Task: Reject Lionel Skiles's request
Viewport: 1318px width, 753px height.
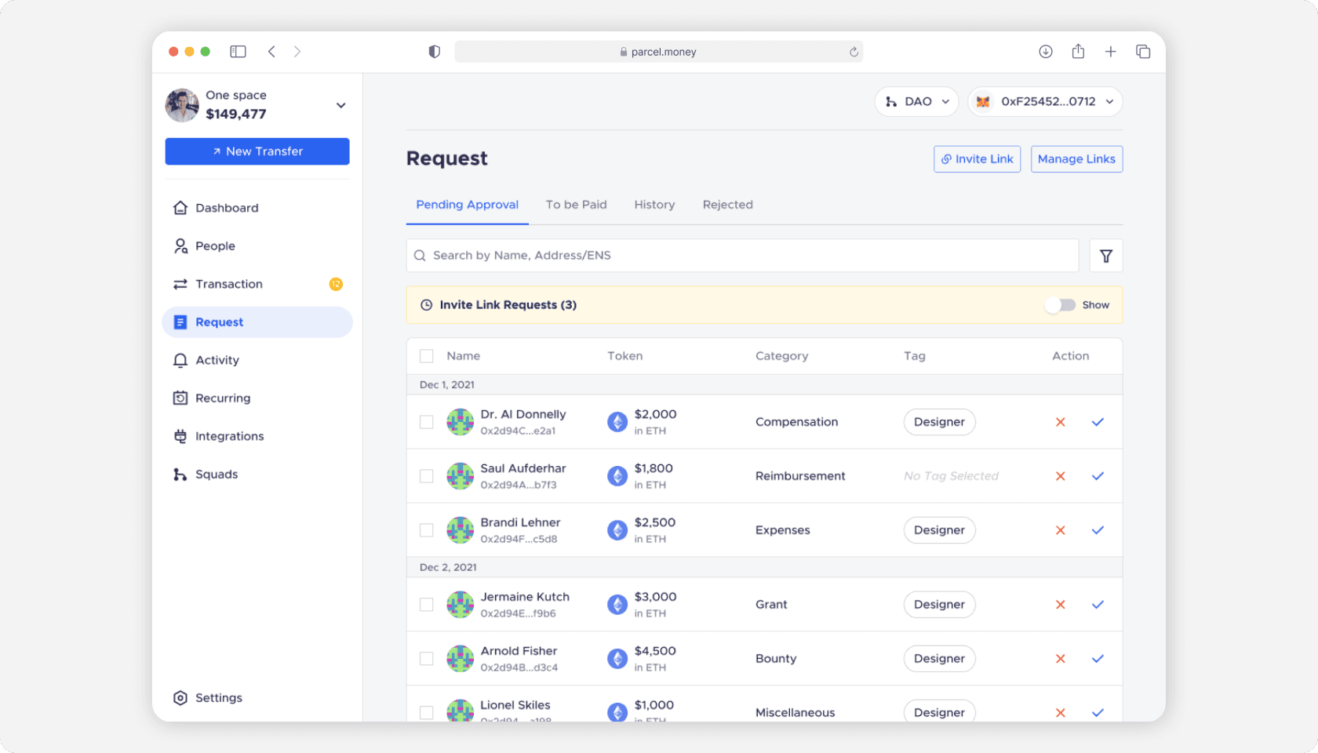Action: 1060,713
